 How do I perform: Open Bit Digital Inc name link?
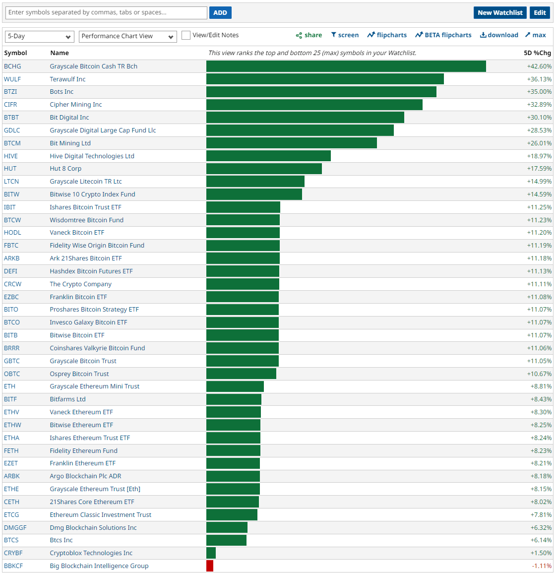(69, 117)
